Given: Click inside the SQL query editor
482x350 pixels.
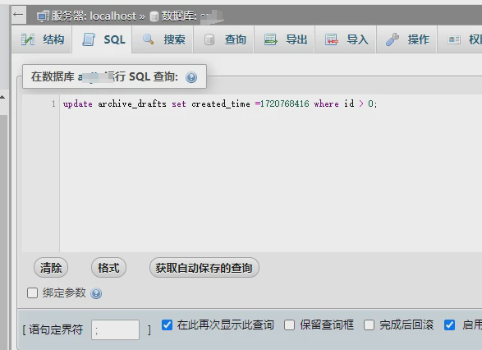Looking at the screenshot, I should 270,174.
